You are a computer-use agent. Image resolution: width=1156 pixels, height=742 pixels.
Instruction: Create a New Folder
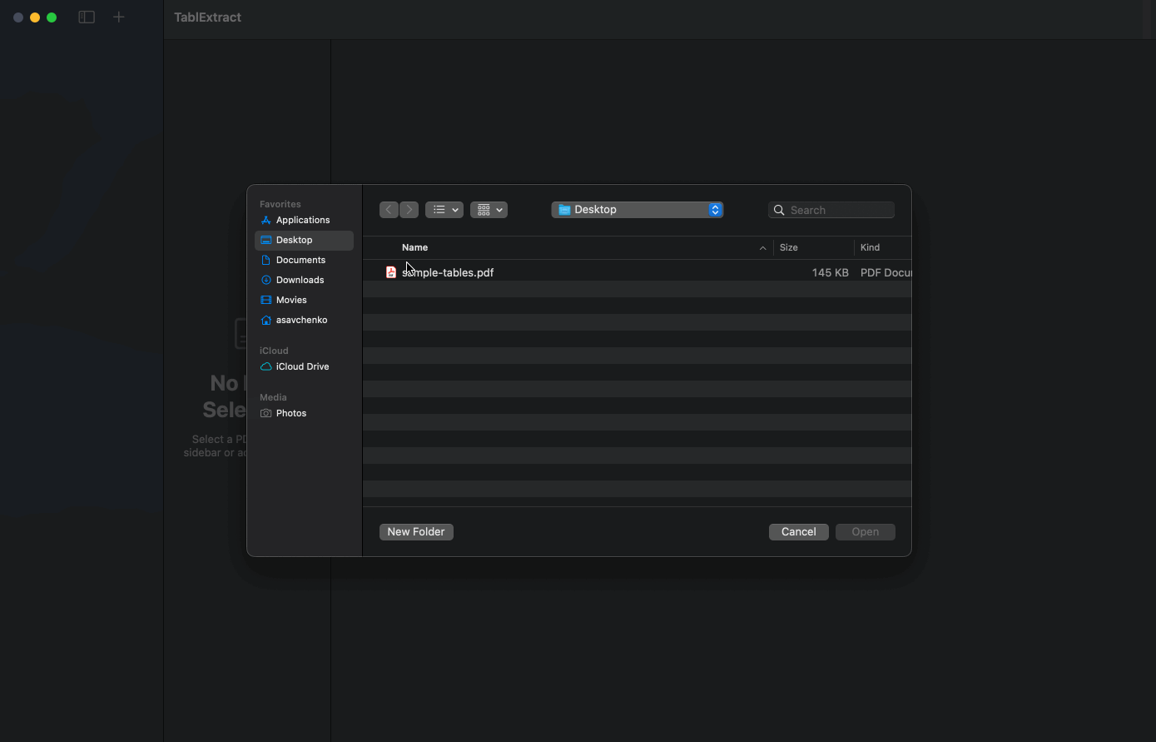coord(415,531)
